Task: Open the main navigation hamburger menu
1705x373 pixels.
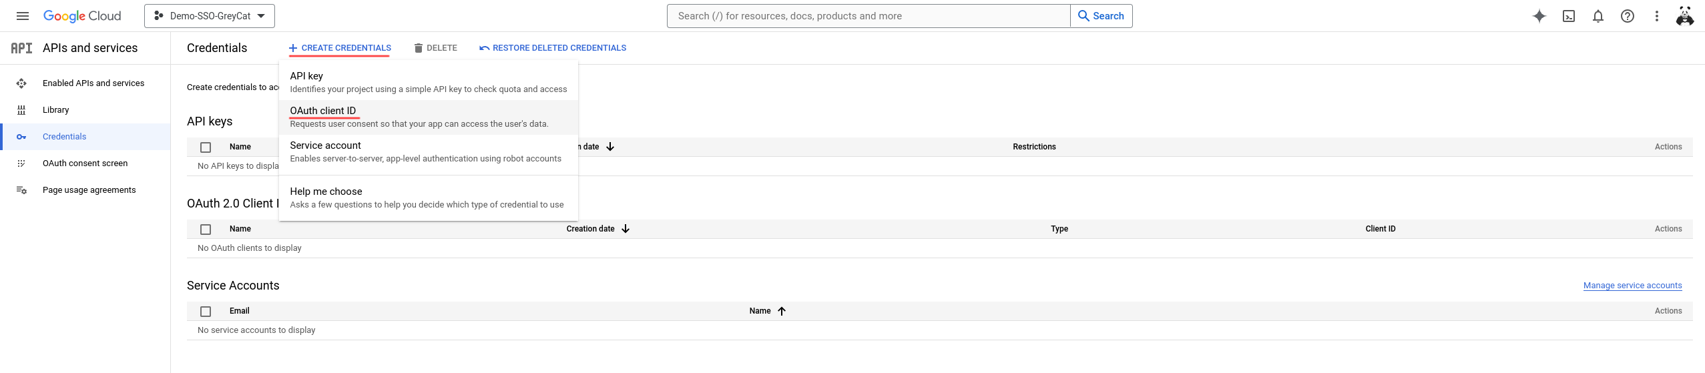Action: pyautogui.click(x=23, y=16)
